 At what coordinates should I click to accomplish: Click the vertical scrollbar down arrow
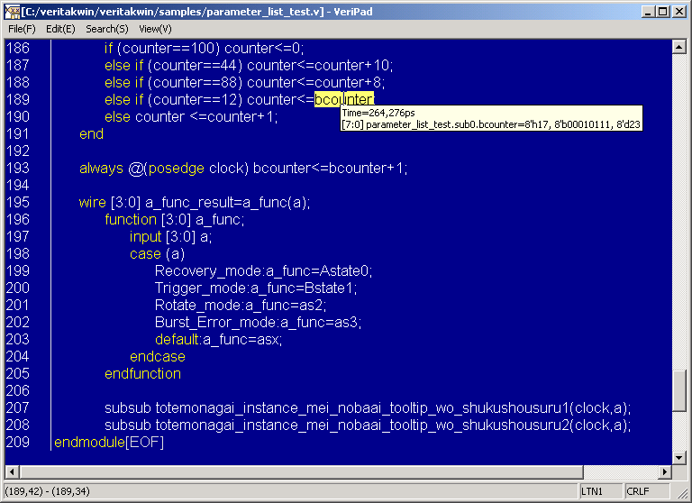click(680, 457)
